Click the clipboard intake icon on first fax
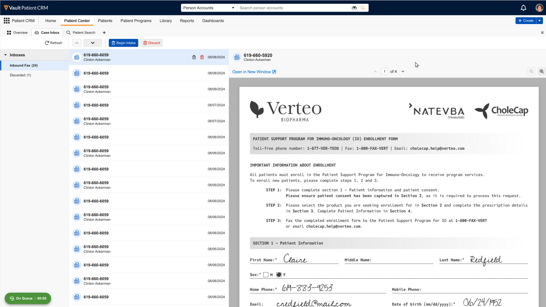546x307 pixels. pyautogui.click(x=194, y=57)
